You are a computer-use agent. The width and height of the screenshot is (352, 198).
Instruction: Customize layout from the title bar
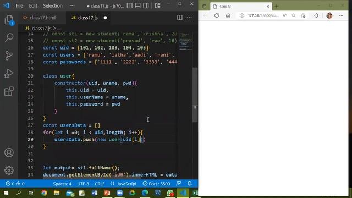click(x=158, y=5)
